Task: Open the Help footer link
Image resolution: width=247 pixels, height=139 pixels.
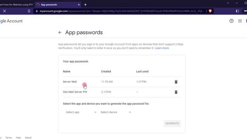Action: coord(18,137)
